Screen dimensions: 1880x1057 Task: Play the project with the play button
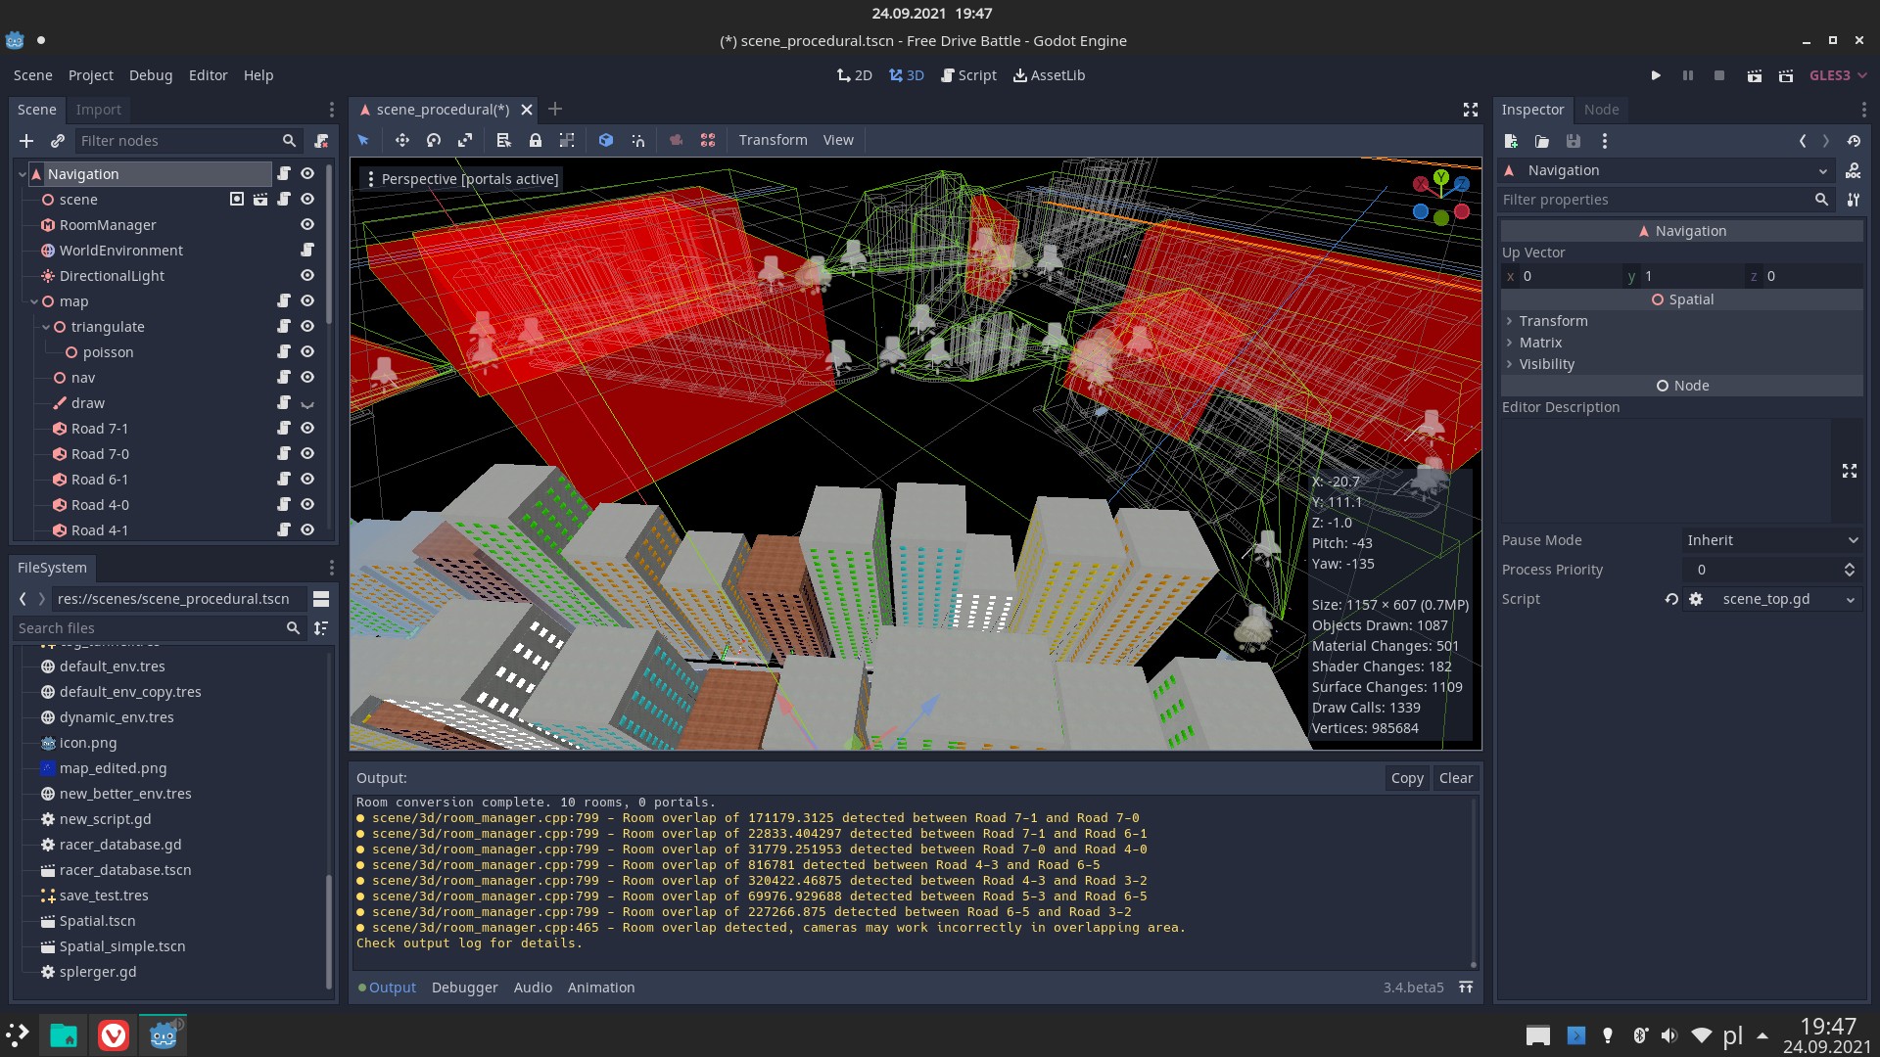(x=1656, y=75)
